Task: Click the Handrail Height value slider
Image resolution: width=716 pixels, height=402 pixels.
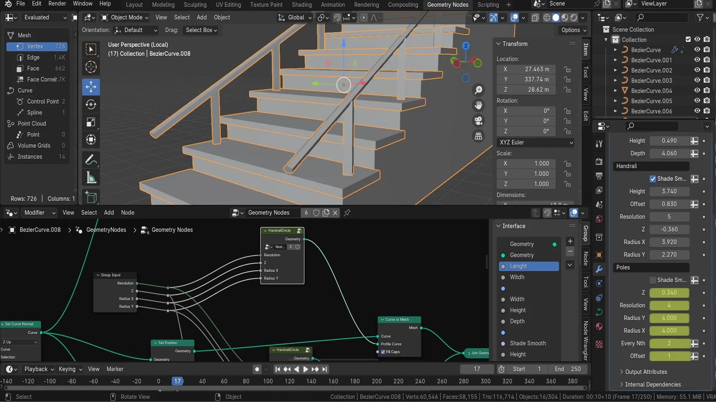Action: click(x=669, y=191)
